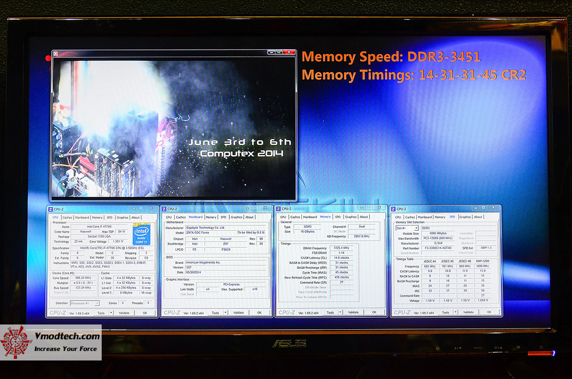Screen dimensions: 572x379
Task: Open Graphics tab in the SPD window
Action: (x=465, y=217)
